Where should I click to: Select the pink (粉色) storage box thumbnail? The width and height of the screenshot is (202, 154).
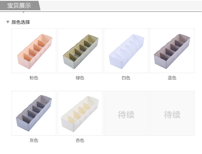click(x=34, y=51)
